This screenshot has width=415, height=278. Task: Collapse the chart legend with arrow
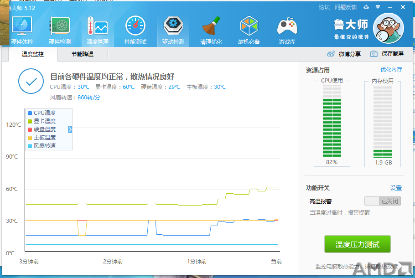[70, 129]
